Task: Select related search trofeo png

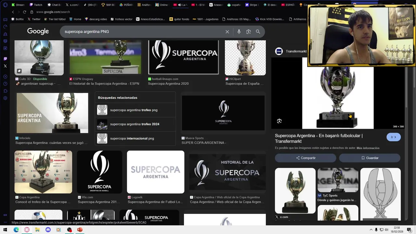Action: [136, 110]
